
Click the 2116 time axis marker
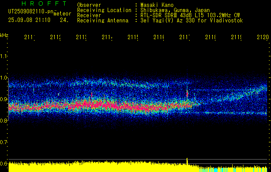coord(159,37)
